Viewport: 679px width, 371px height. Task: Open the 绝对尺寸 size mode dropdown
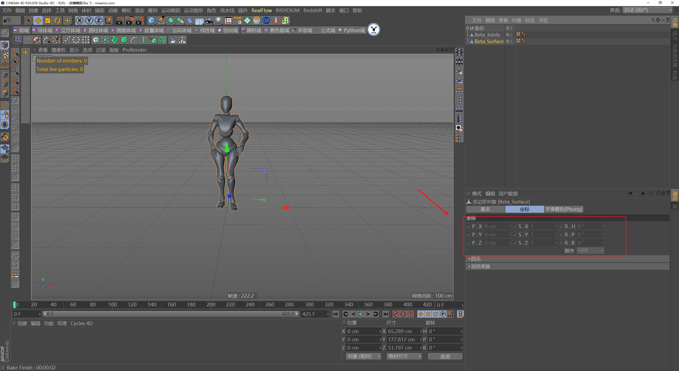tap(404, 356)
